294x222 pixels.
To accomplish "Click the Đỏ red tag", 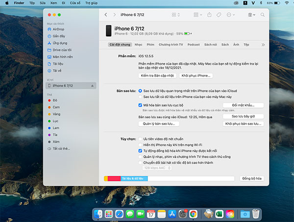I will 52,100.
